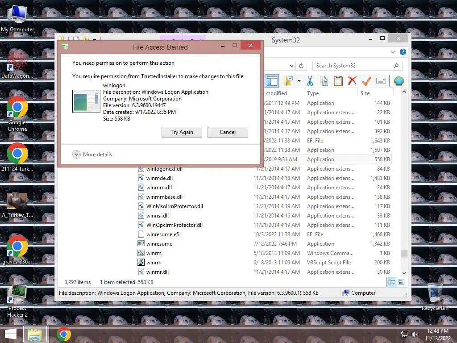This screenshot has height=343, width=457.
Task: Click the winrm VBScript file icon
Action: 141,262
